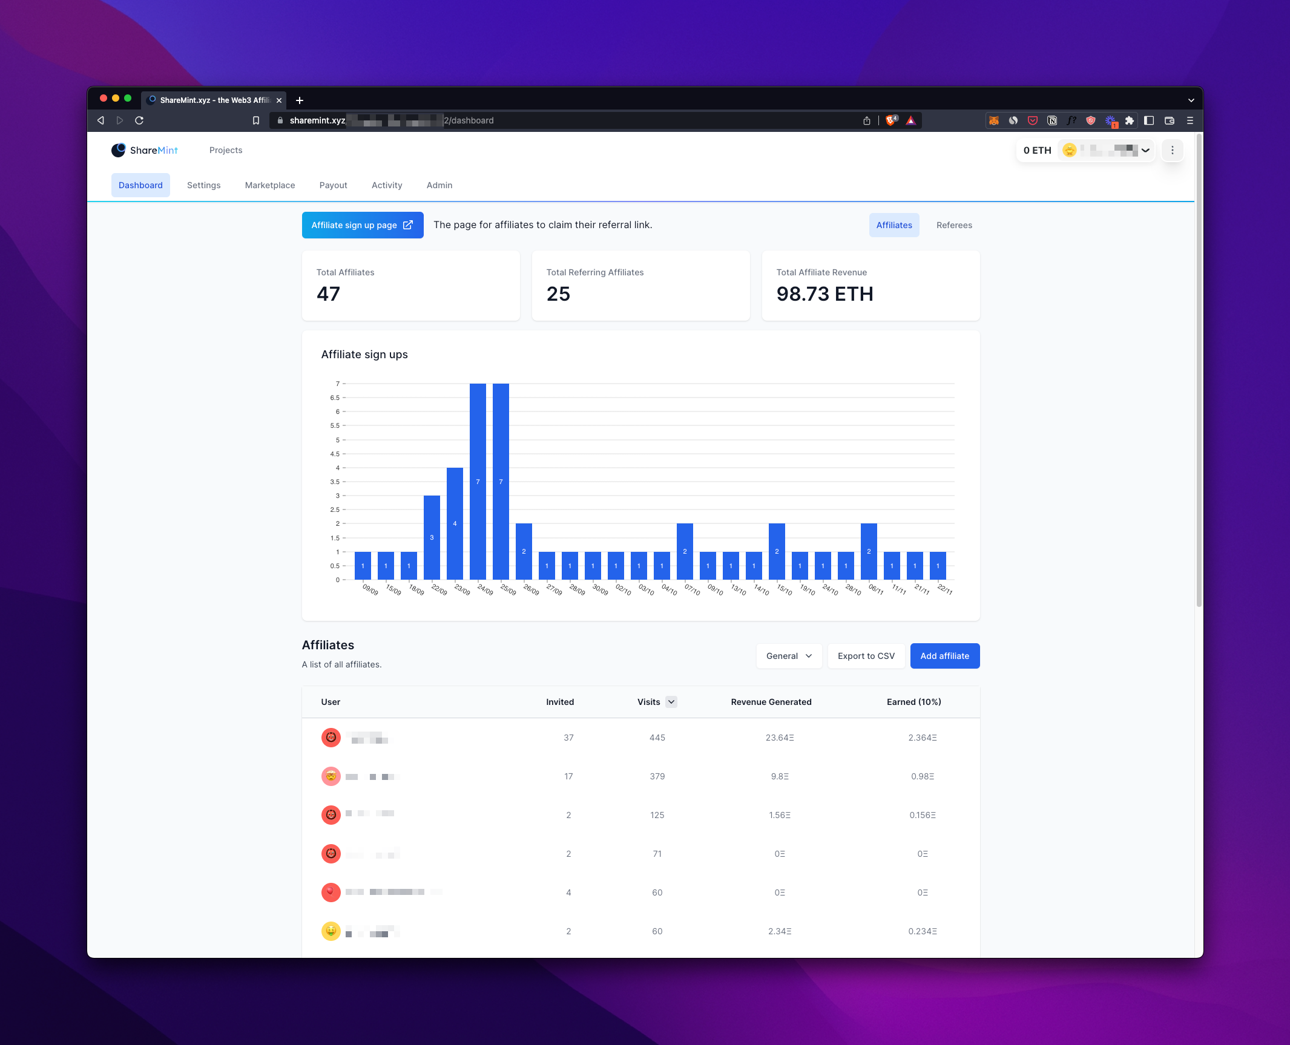Open the MetaMask fox extension
Screen dimensions: 1290x1045
994,120
